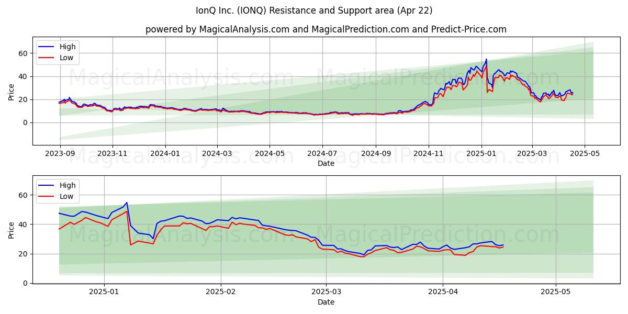Click the red Low line swatch in lower legend

[x=46, y=197]
